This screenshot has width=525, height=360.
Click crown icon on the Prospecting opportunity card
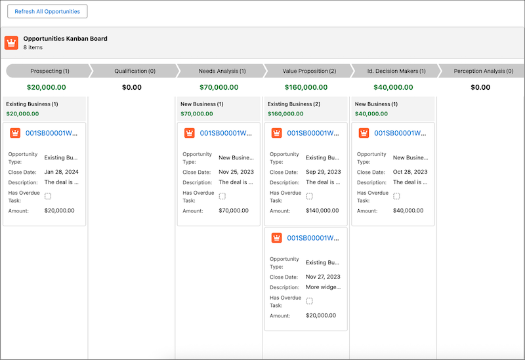pos(15,133)
